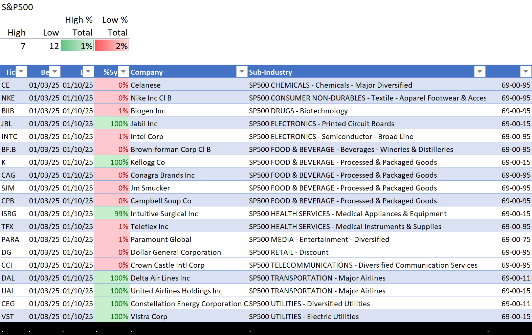This screenshot has height=335, width=532.
Task: Select ticker cell INTC
Action: pyautogui.click(x=14, y=136)
